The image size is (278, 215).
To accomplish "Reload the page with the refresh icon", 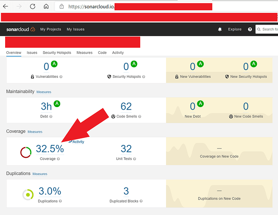I will coord(33,6).
